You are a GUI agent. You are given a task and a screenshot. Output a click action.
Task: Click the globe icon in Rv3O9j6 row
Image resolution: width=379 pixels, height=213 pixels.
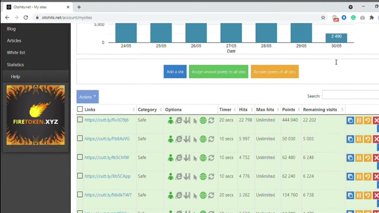pyautogui.click(x=203, y=120)
